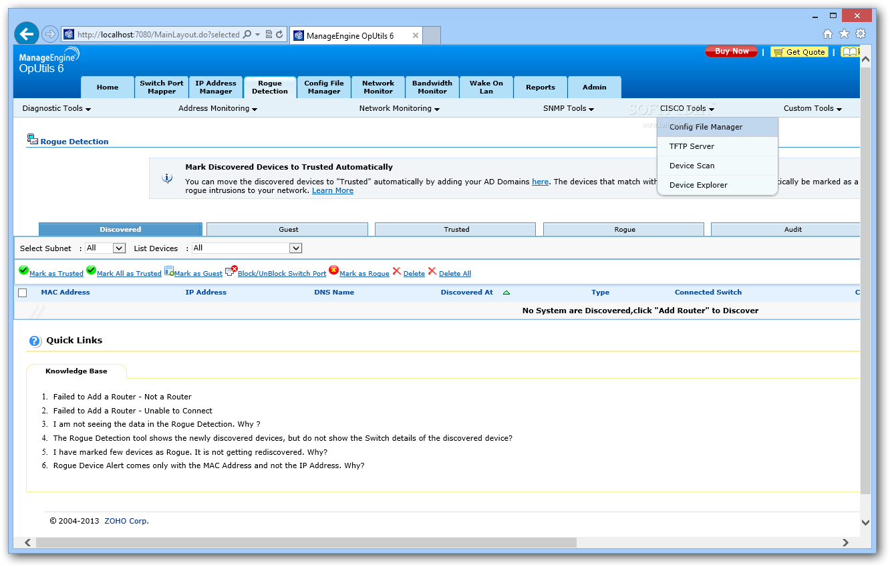Switch to the Switch Port Mapper tab
Image resolution: width=890 pixels, height=567 pixels.
pyautogui.click(x=162, y=87)
